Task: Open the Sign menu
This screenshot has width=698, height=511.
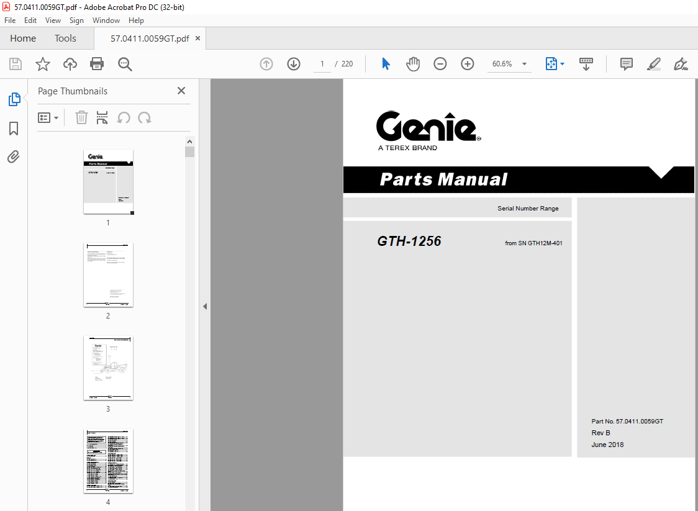Action: [x=76, y=20]
